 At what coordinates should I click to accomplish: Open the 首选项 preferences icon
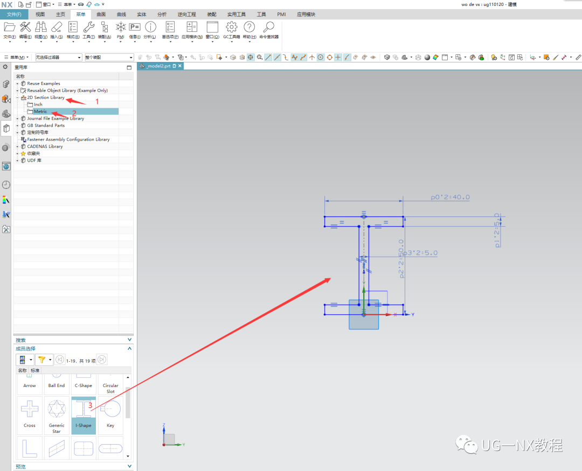coord(170,27)
